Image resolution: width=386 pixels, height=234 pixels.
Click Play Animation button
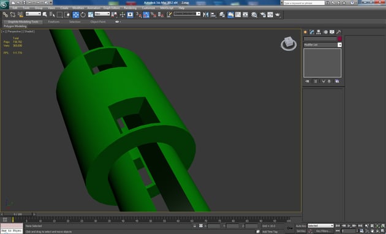[349, 225]
